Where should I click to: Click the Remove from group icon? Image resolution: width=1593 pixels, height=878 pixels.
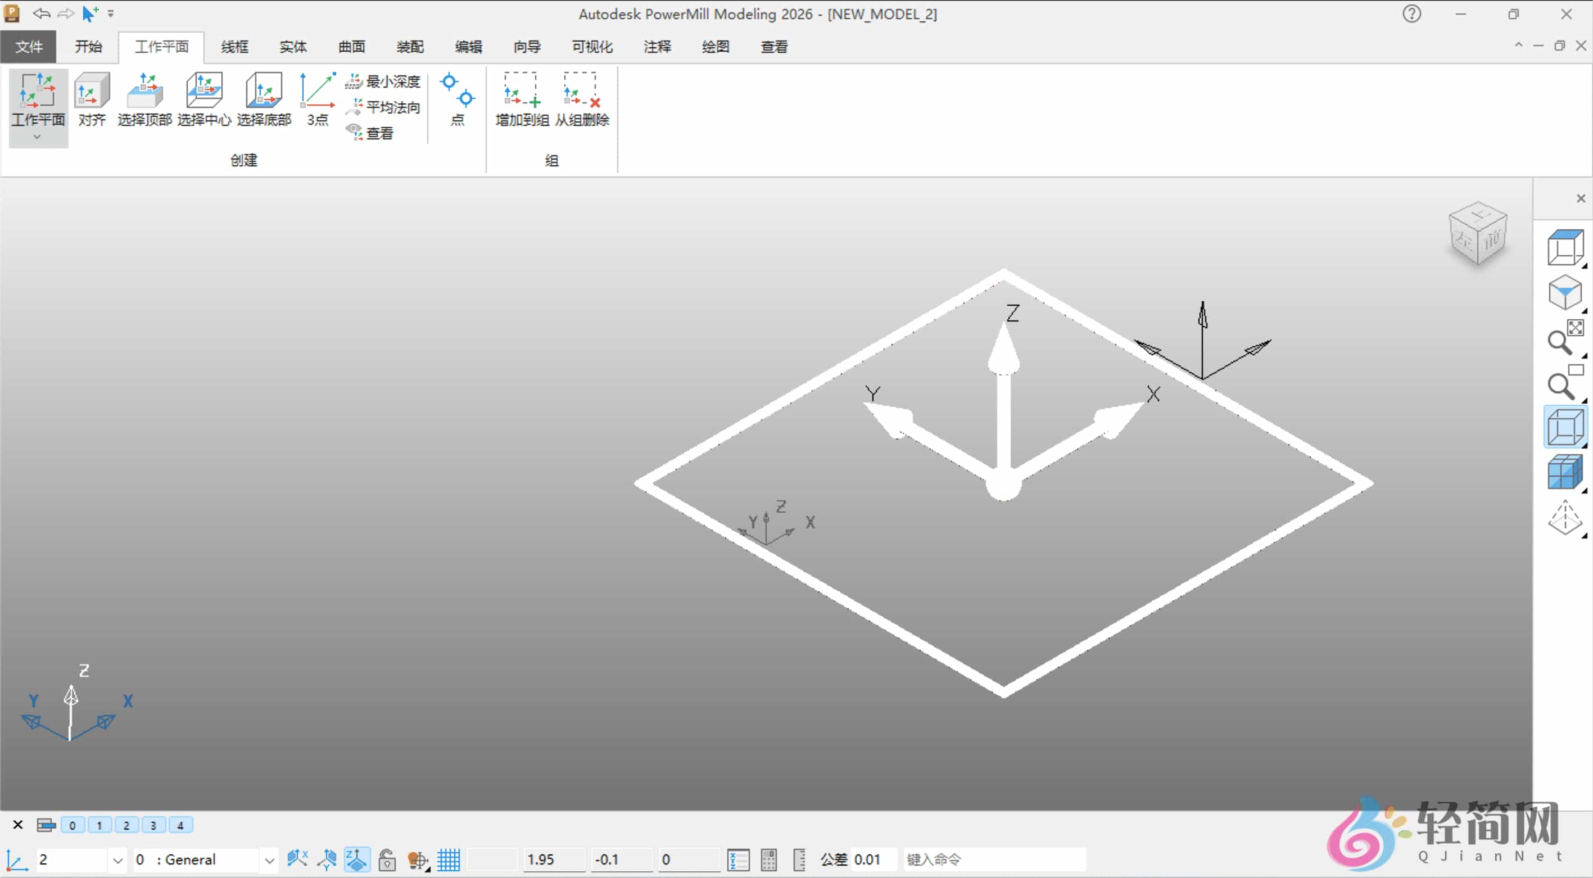coord(581,99)
